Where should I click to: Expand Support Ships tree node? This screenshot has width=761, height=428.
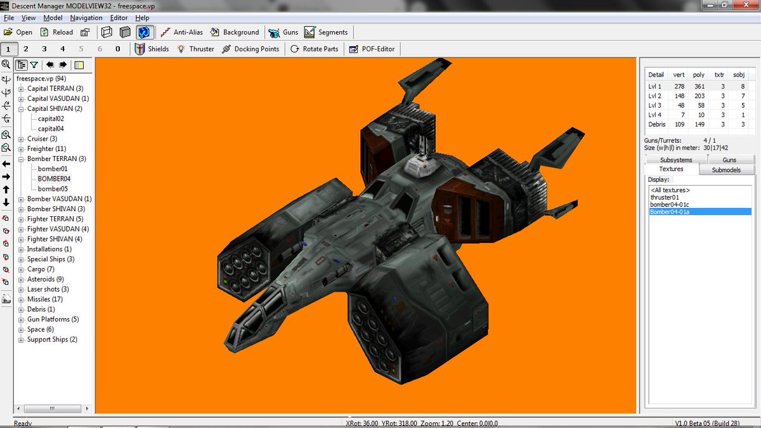click(21, 340)
